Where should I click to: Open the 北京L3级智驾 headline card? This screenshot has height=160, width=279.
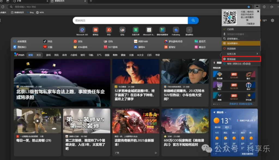click(62, 83)
